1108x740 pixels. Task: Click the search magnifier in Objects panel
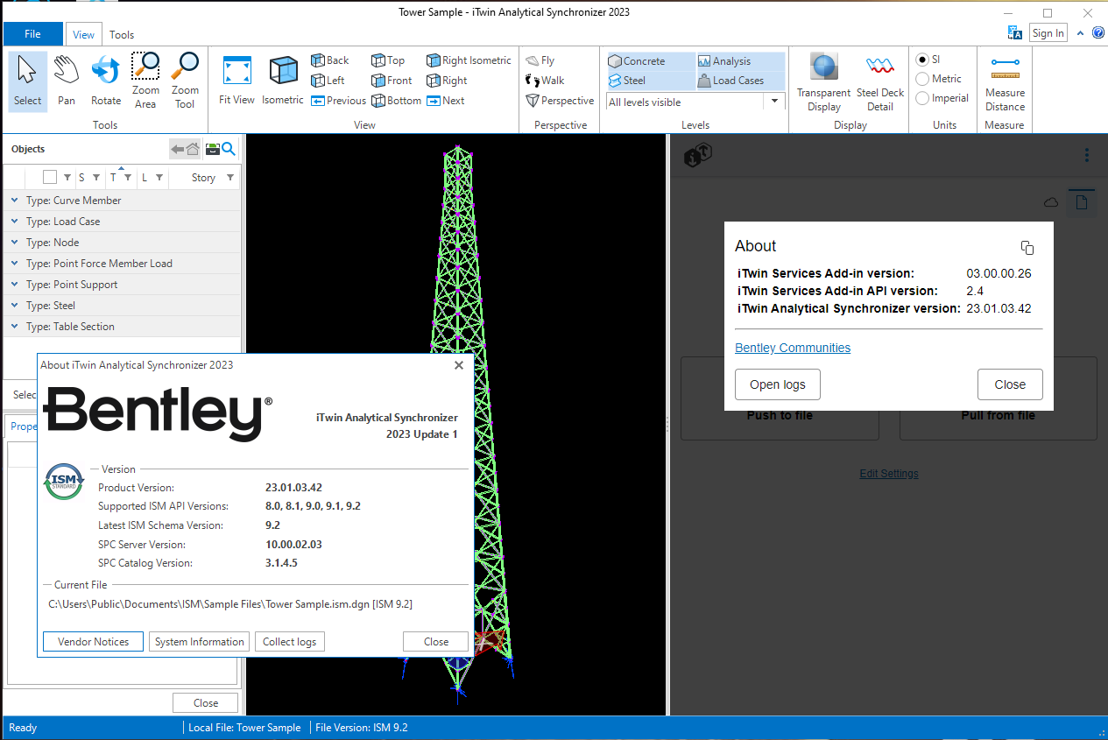tap(229, 150)
